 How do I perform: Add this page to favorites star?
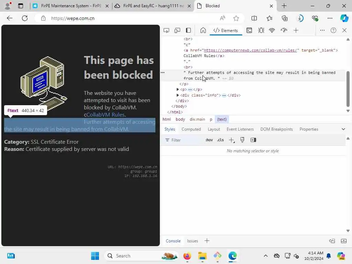click(x=236, y=18)
